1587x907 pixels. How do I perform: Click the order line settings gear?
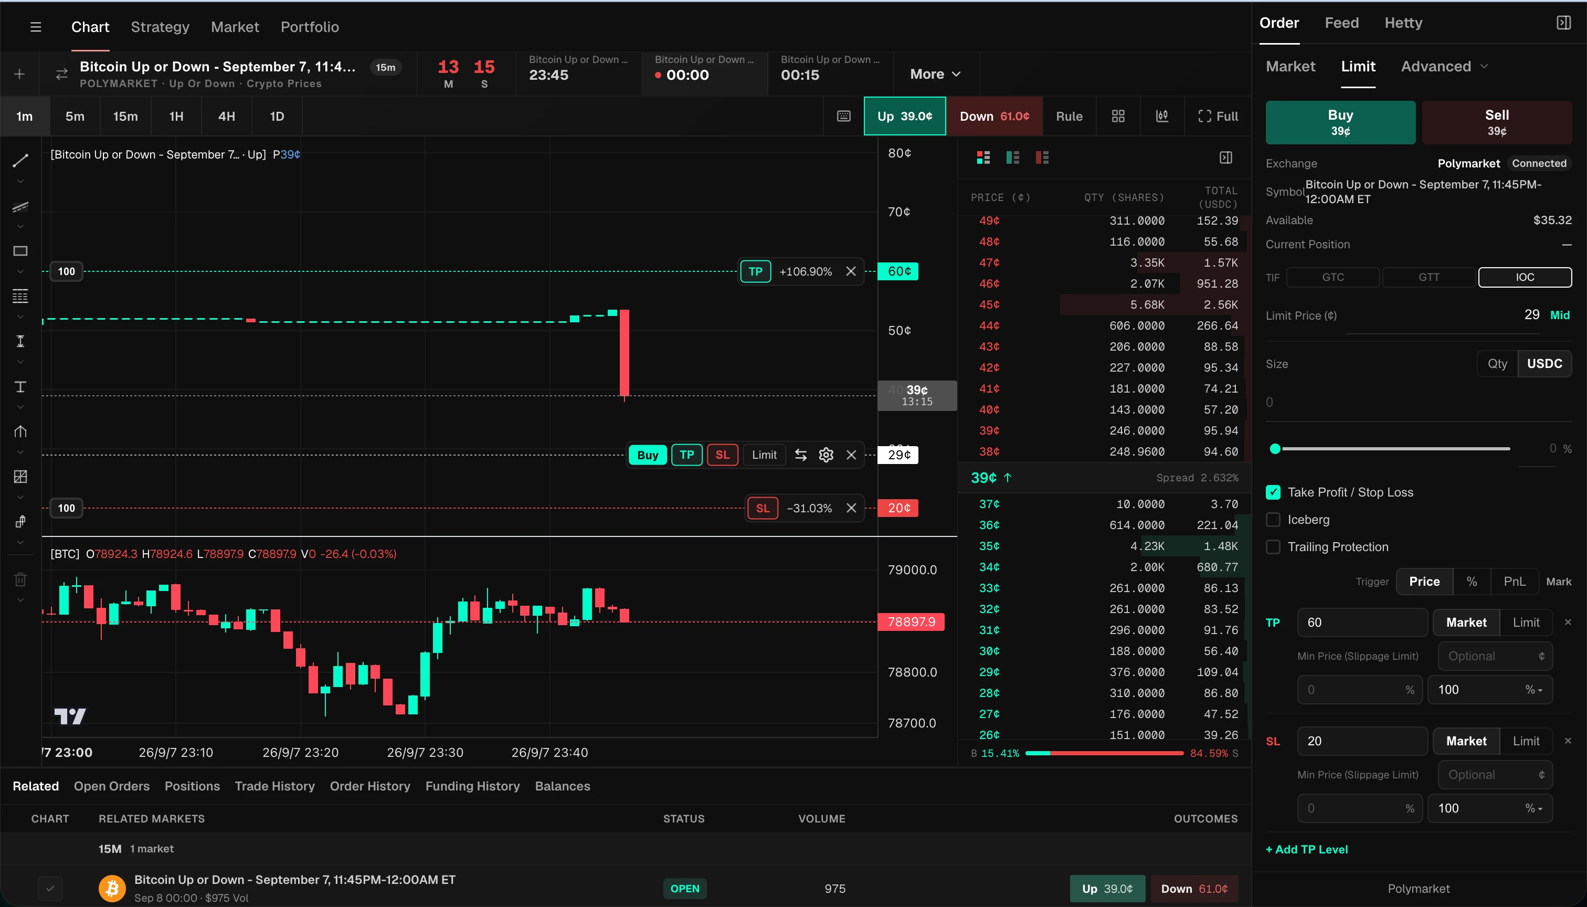tap(826, 455)
